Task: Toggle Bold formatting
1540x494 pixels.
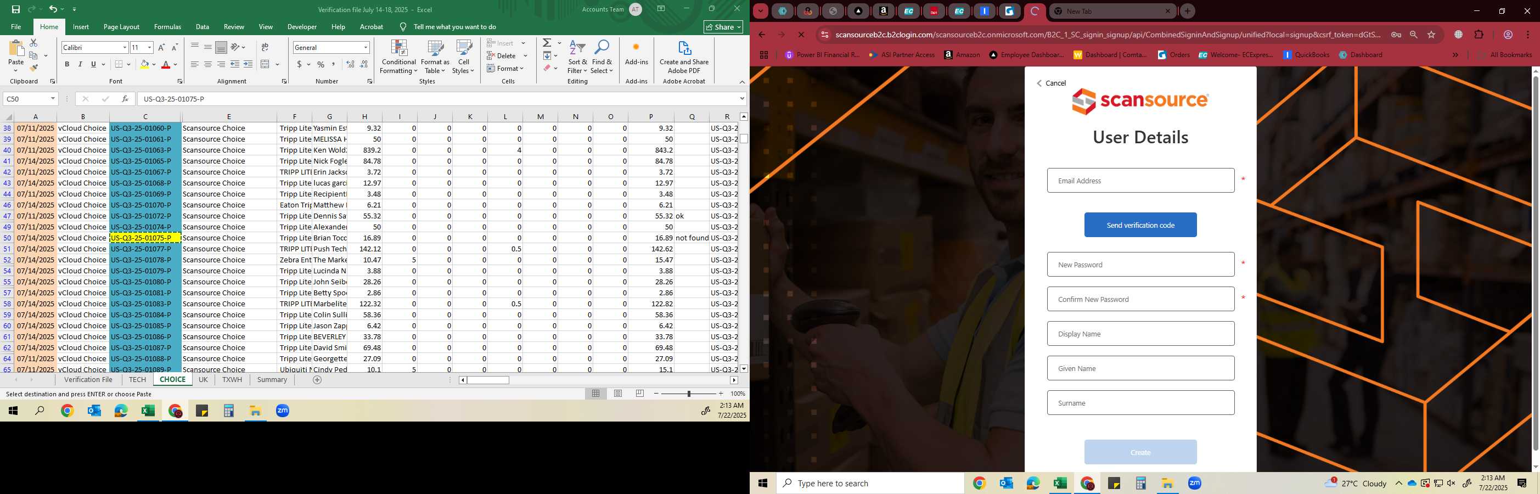Action: [67, 64]
